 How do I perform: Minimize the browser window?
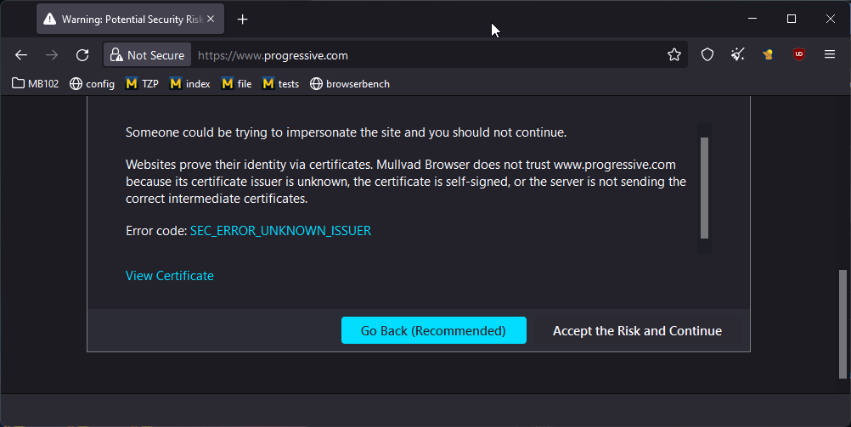click(752, 19)
